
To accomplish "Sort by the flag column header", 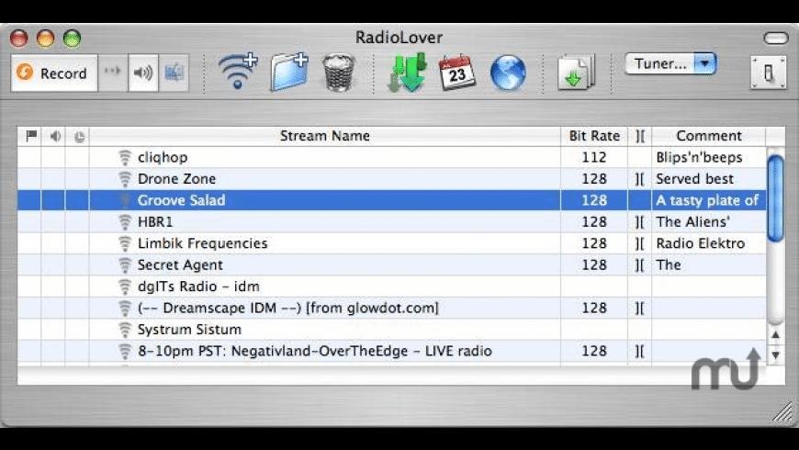I will tap(31, 136).
